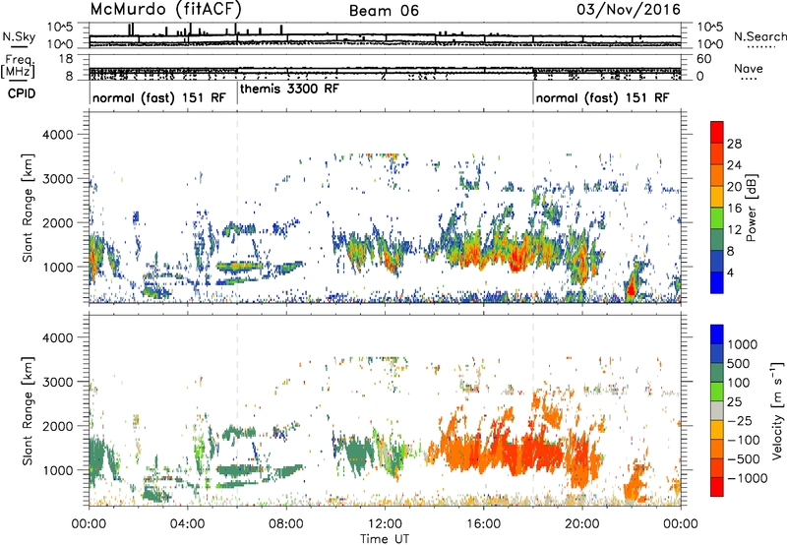Screen dimensions: 787x545
Task: Click the gray segment of the Velocity colorbar
Action: (717, 410)
